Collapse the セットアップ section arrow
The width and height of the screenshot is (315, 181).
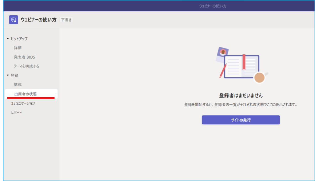[8, 39]
